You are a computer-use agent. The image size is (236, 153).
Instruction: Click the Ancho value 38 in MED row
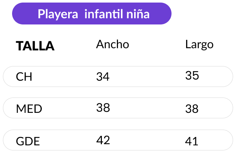coord(103,108)
